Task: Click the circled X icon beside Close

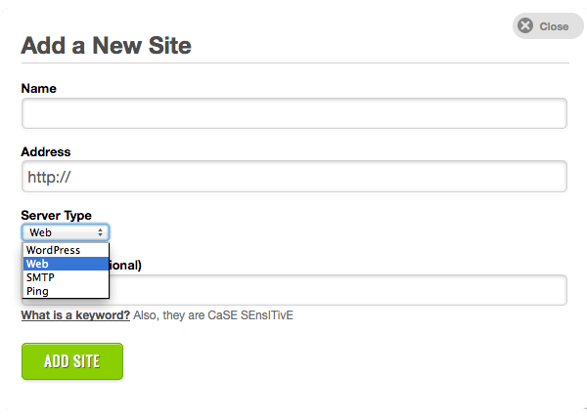Action: coord(525,25)
